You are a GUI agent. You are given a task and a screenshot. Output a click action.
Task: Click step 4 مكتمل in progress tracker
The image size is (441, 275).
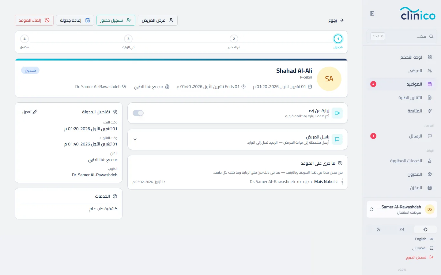[24, 42]
